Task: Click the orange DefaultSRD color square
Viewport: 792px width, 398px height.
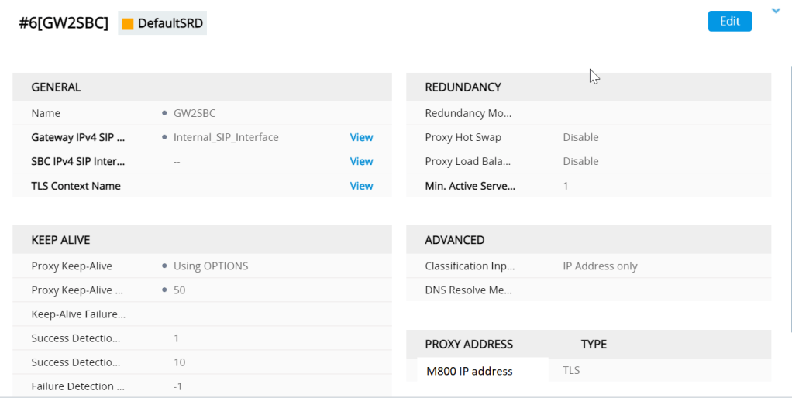Action: [128, 24]
